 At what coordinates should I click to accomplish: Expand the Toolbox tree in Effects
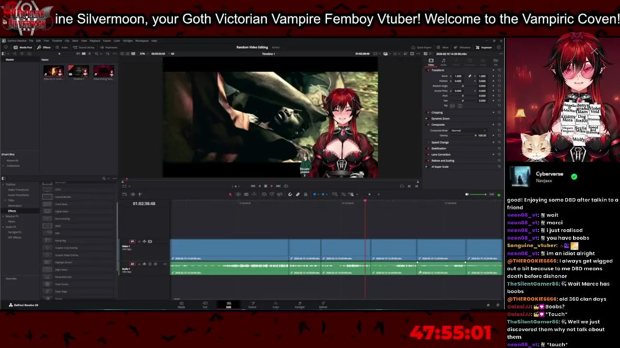(x=3, y=184)
